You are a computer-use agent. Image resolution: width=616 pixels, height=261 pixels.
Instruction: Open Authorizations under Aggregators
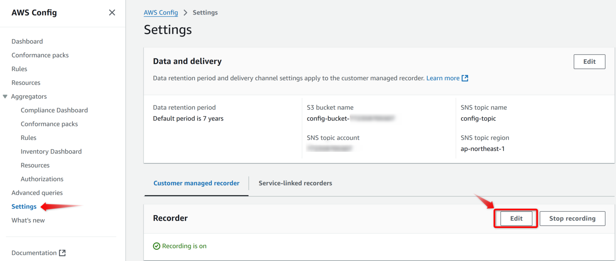[x=42, y=179]
